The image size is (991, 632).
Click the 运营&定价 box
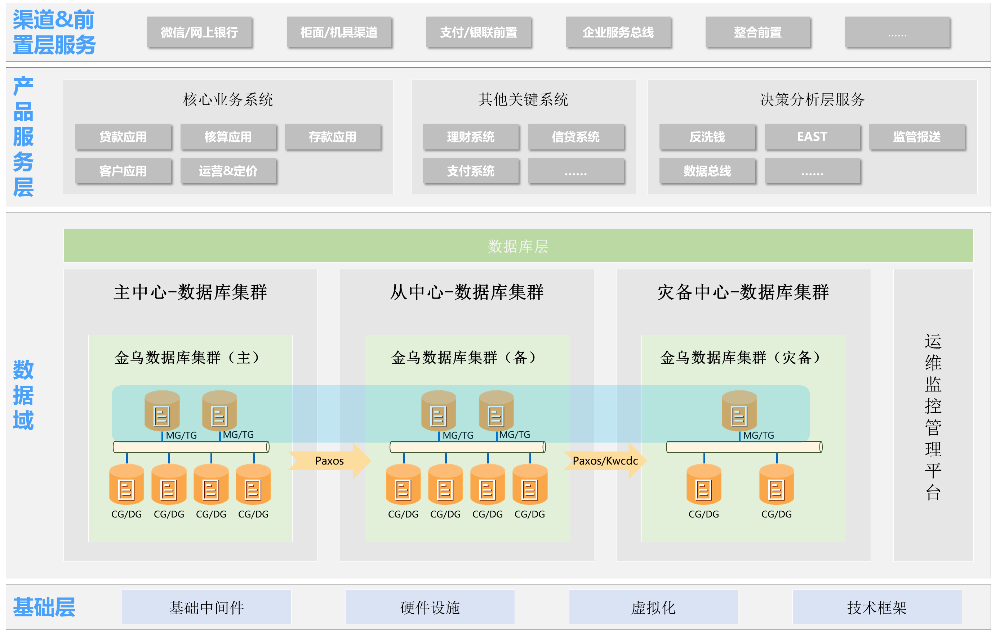pyautogui.click(x=228, y=171)
